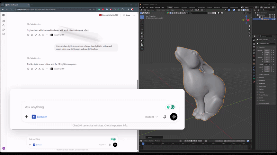Toggle solid viewport shading mode
Image resolution: width=277 pixels, height=155 pixels.
244,10
